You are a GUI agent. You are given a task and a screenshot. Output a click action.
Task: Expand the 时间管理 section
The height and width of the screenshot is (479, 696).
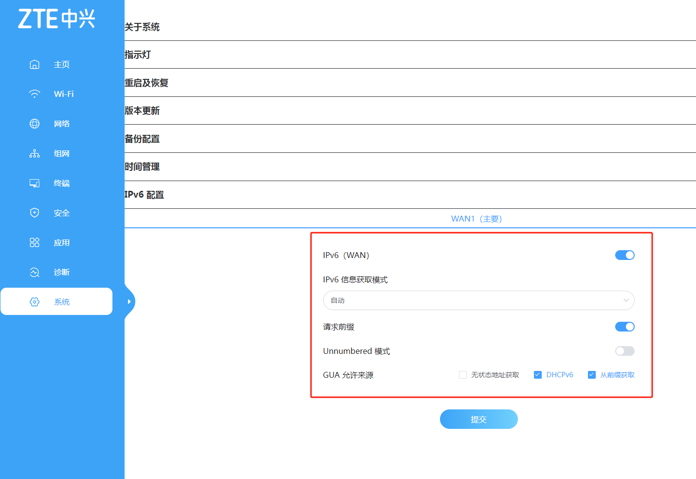[x=410, y=166]
